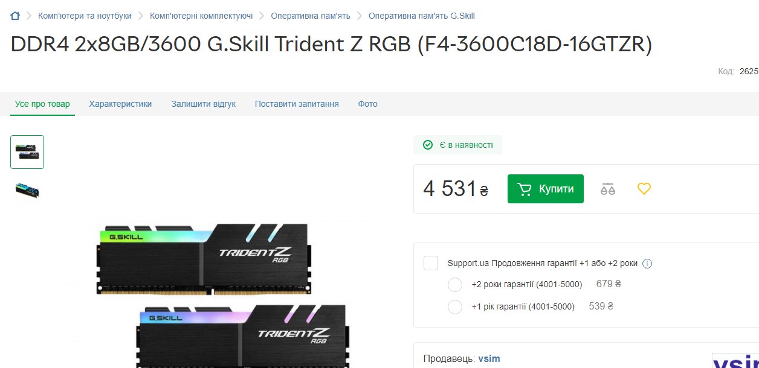This screenshot has height=368, width=759.
Task: Click the vsim seller logo
Action: point(735,360)
